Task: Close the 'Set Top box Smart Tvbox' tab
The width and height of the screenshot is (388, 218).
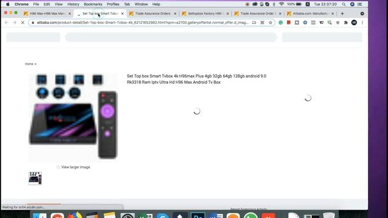Action: click(x=122, y=13)
